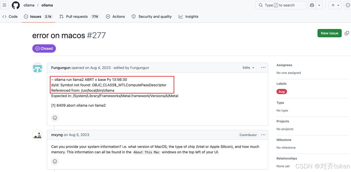The image size is (351, 172).
Task: Click the Milestone heading
Action: pos(284,140)
